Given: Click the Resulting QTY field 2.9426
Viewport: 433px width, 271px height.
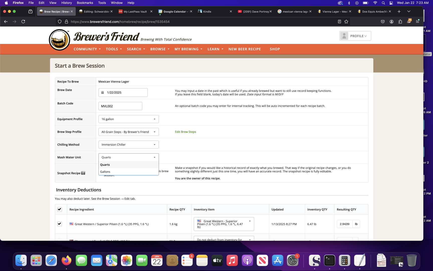Looking at the screenshot, I should click(345, 224).
